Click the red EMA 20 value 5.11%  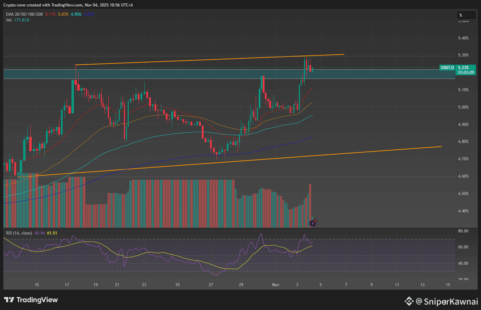tap(50, 14)
